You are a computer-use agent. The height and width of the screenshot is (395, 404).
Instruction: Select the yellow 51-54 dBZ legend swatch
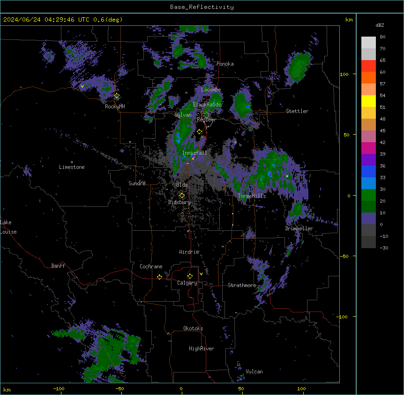(x=368, y=101)
